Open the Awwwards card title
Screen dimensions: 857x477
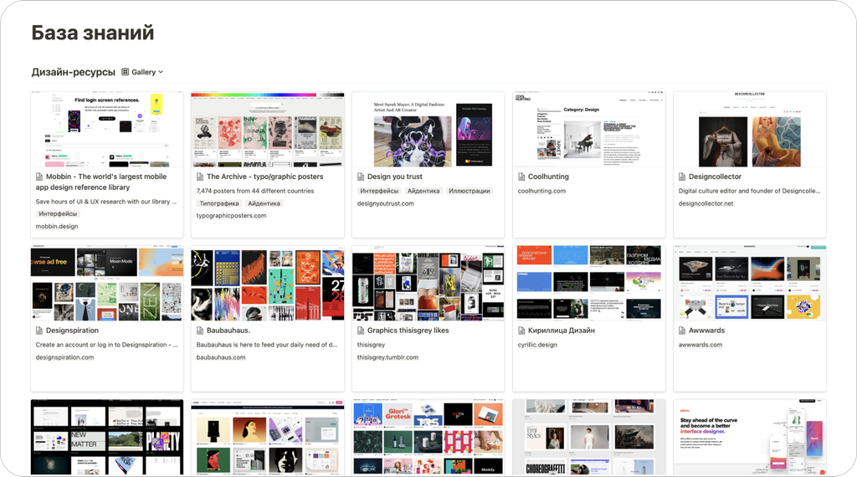click(x=706, y=331)
